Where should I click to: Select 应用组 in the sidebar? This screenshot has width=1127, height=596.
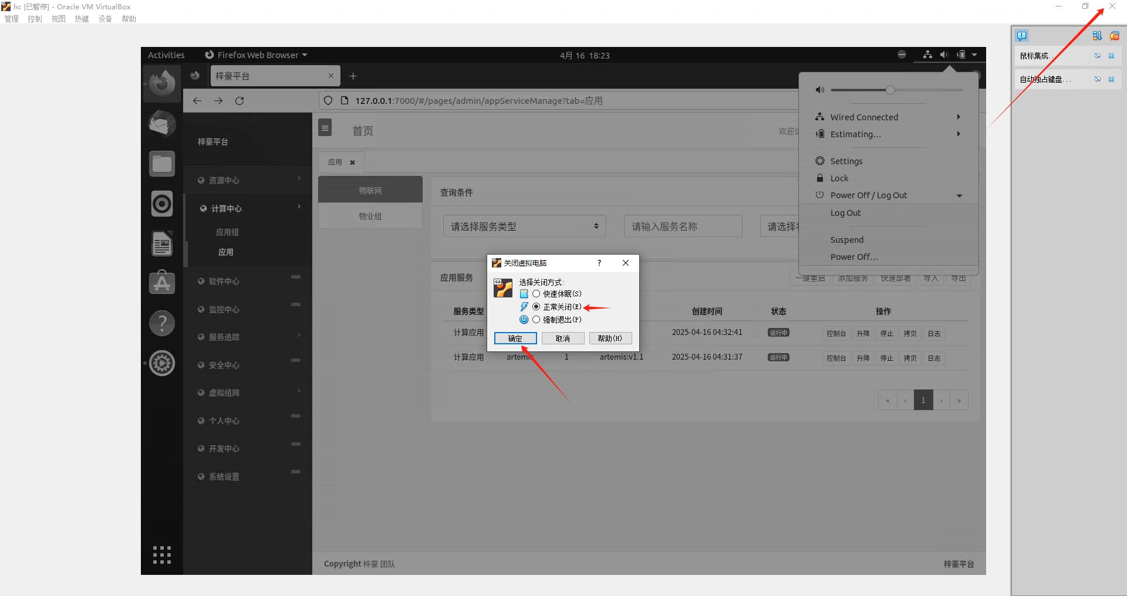pyautogui.click(x=227, y=232)
